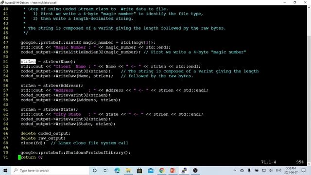Image resolution: width=311 pixels, height=175 pixels.
Task: Click 'stoi(argv[1])' on line 47
Action: 137,42
